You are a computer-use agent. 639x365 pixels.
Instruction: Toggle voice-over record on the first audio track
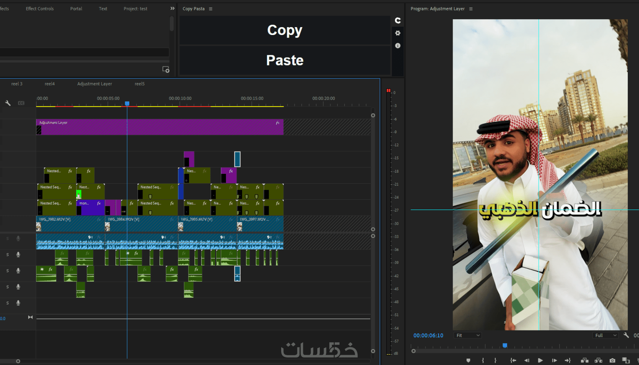click(x=18, y=239)
